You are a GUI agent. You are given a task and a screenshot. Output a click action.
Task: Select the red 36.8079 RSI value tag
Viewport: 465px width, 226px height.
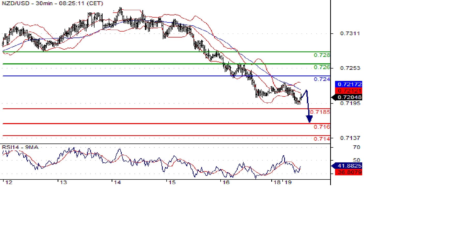click(x=348, y=172)
